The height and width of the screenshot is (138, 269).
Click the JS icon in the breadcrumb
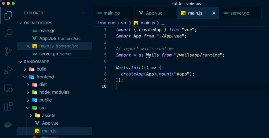[136, 23]
